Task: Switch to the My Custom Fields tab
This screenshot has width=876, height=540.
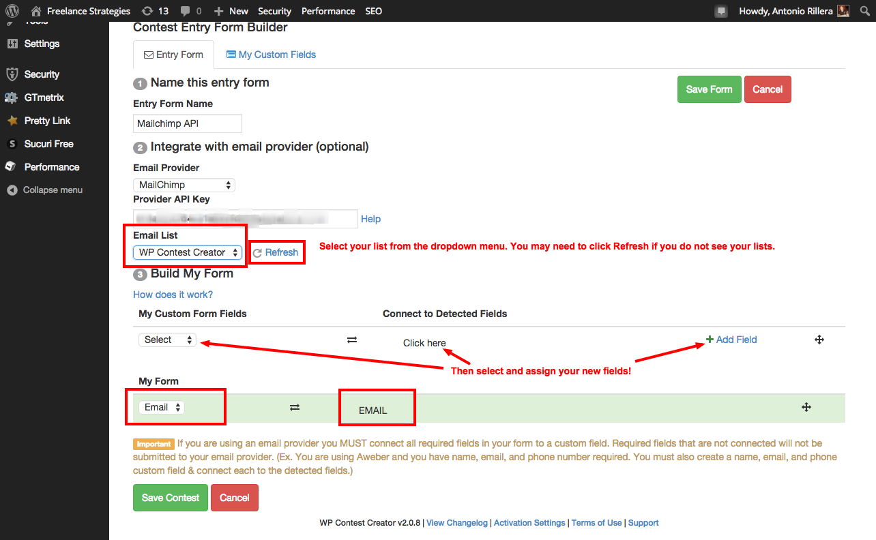Action: (x=271, y=55)
